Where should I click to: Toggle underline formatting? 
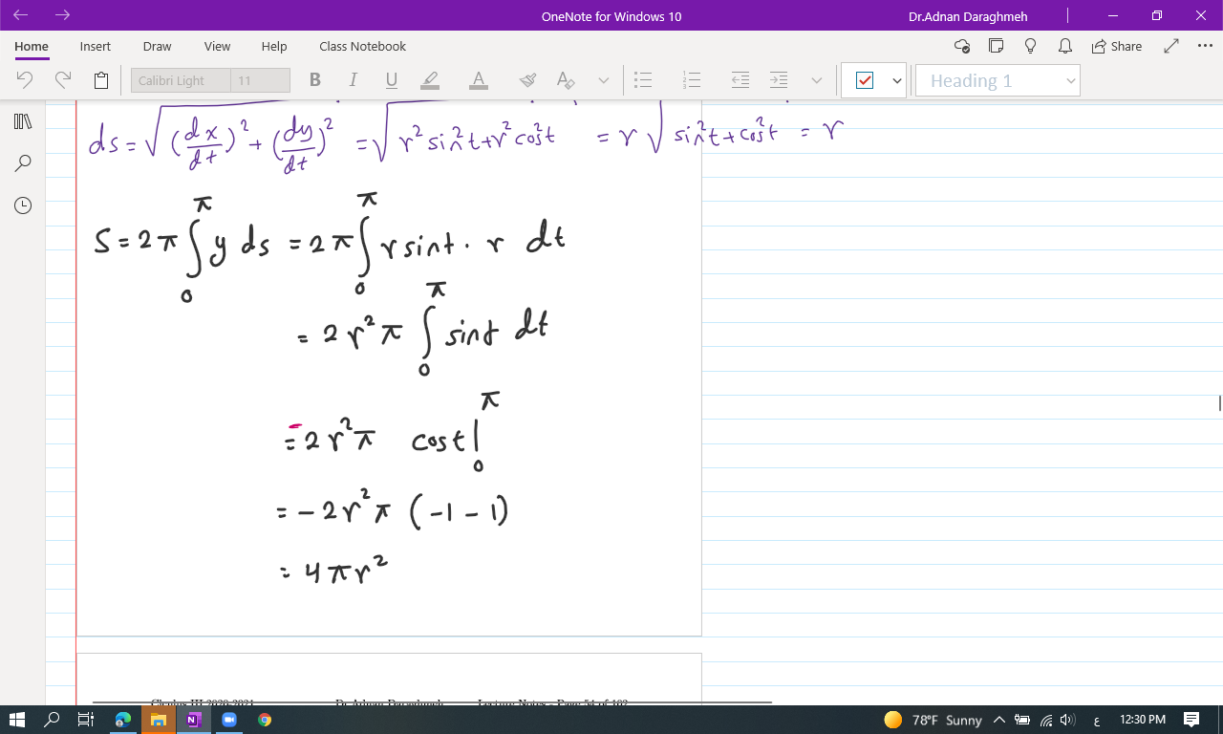(x=391, y=80)
